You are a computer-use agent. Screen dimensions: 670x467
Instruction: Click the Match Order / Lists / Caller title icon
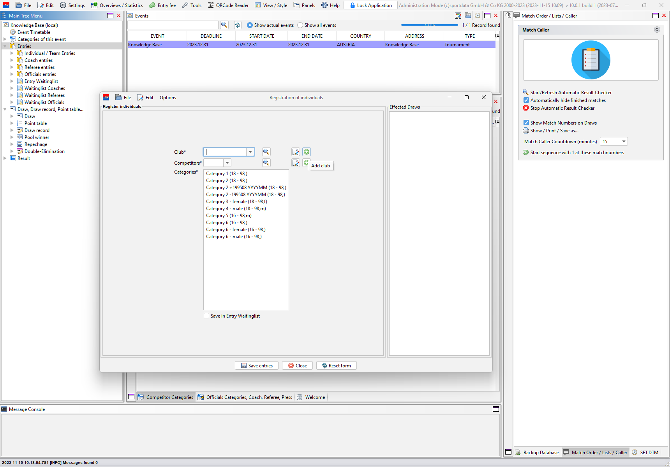tap(517, 16)
